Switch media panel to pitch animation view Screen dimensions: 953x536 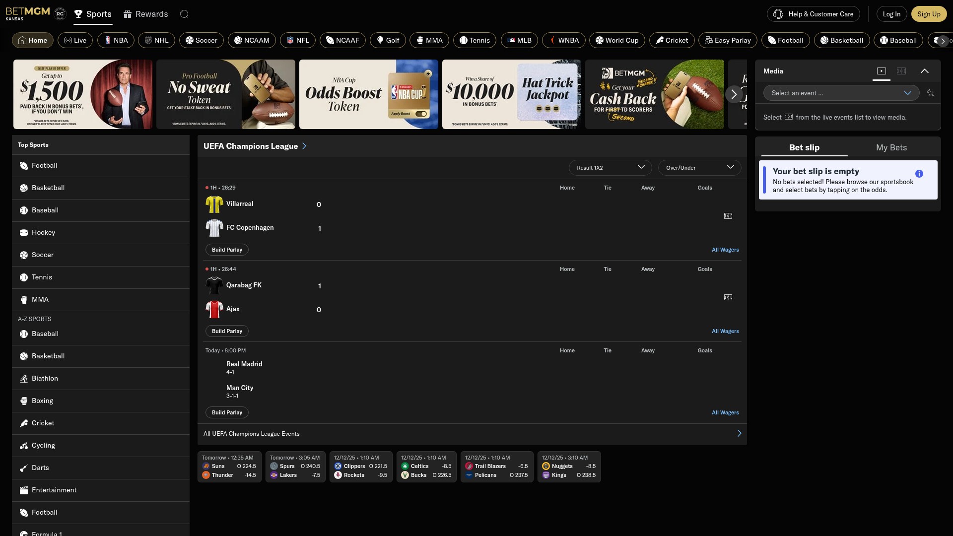pyautogui.click(x=901, y=71)
